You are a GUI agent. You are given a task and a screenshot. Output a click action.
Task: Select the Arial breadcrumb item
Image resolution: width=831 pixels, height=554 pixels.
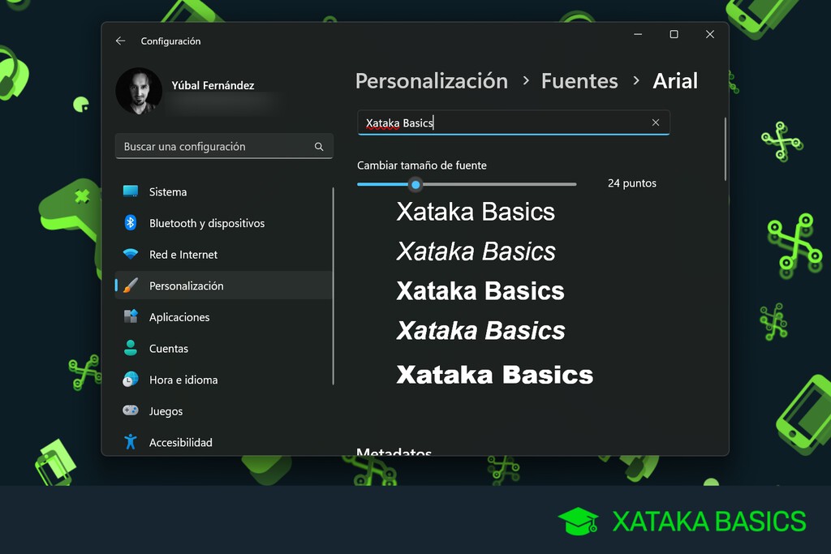tap(675, 81)
